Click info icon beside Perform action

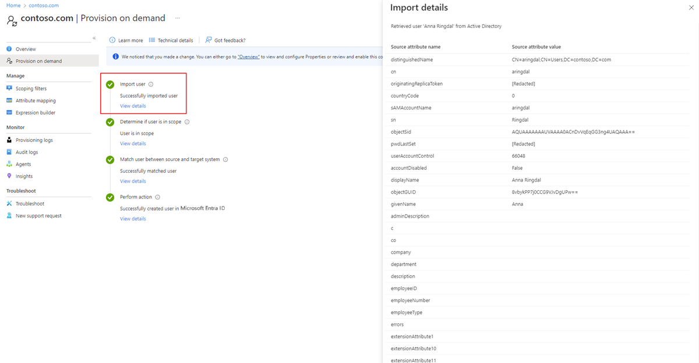point(157,197)
